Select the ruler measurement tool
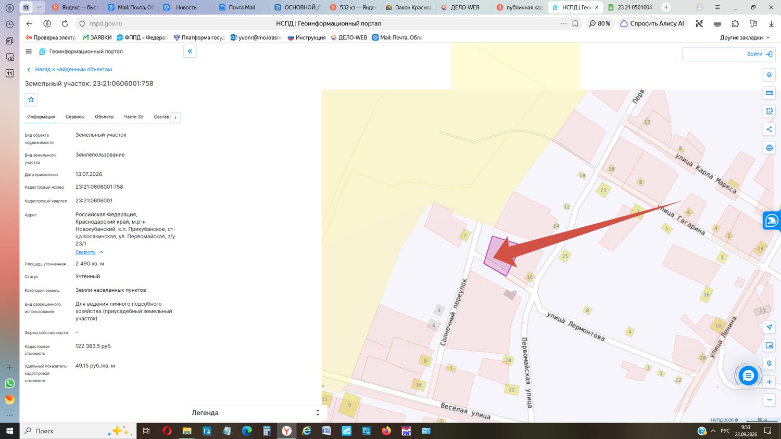 [769, 93]
